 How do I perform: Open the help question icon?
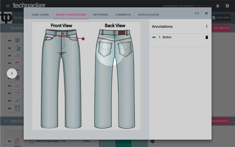coord(227,6)
